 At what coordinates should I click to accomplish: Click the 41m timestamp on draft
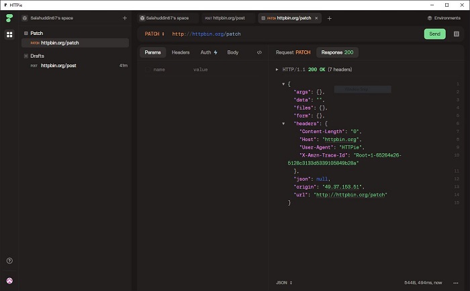[124, 65]
